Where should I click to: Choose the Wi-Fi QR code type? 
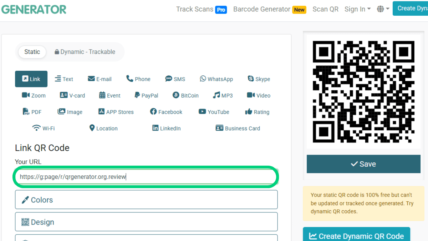(44, 128)
